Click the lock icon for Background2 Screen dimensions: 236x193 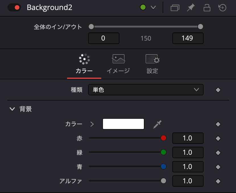coord(207,8)
